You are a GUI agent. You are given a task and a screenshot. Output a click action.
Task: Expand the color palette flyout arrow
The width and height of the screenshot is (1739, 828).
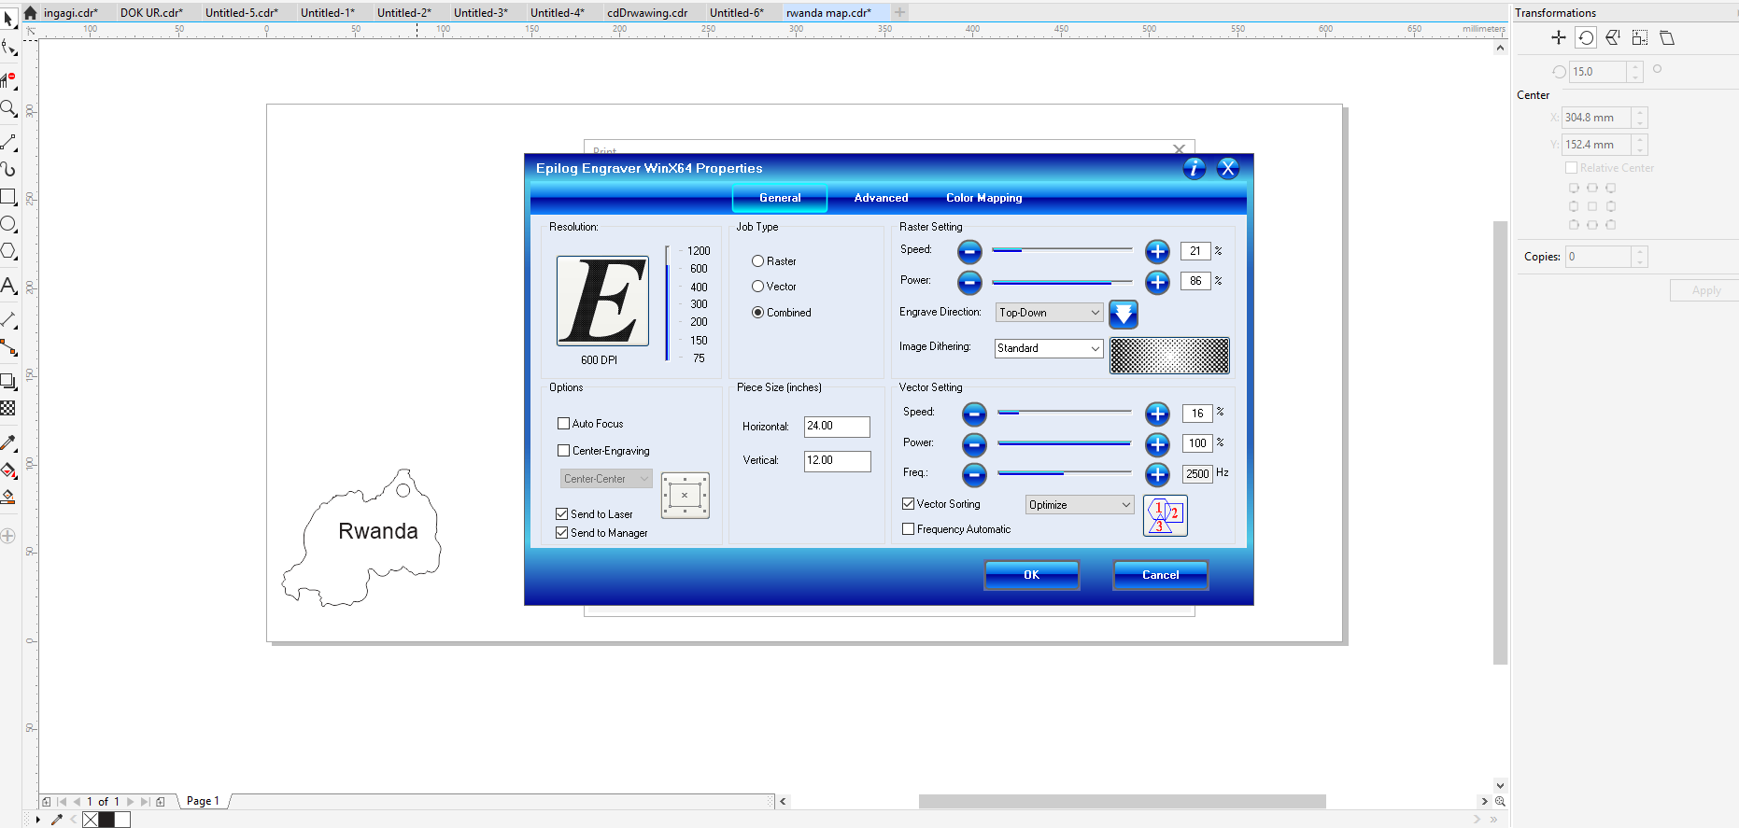click(37, 820)
